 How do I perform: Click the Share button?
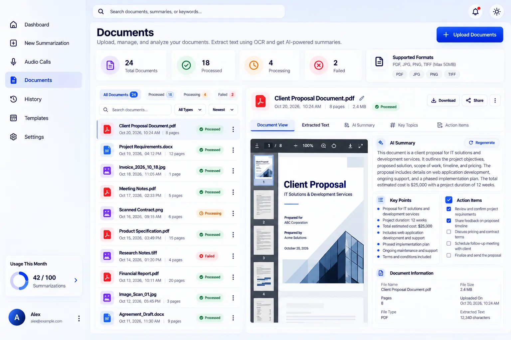475,100
